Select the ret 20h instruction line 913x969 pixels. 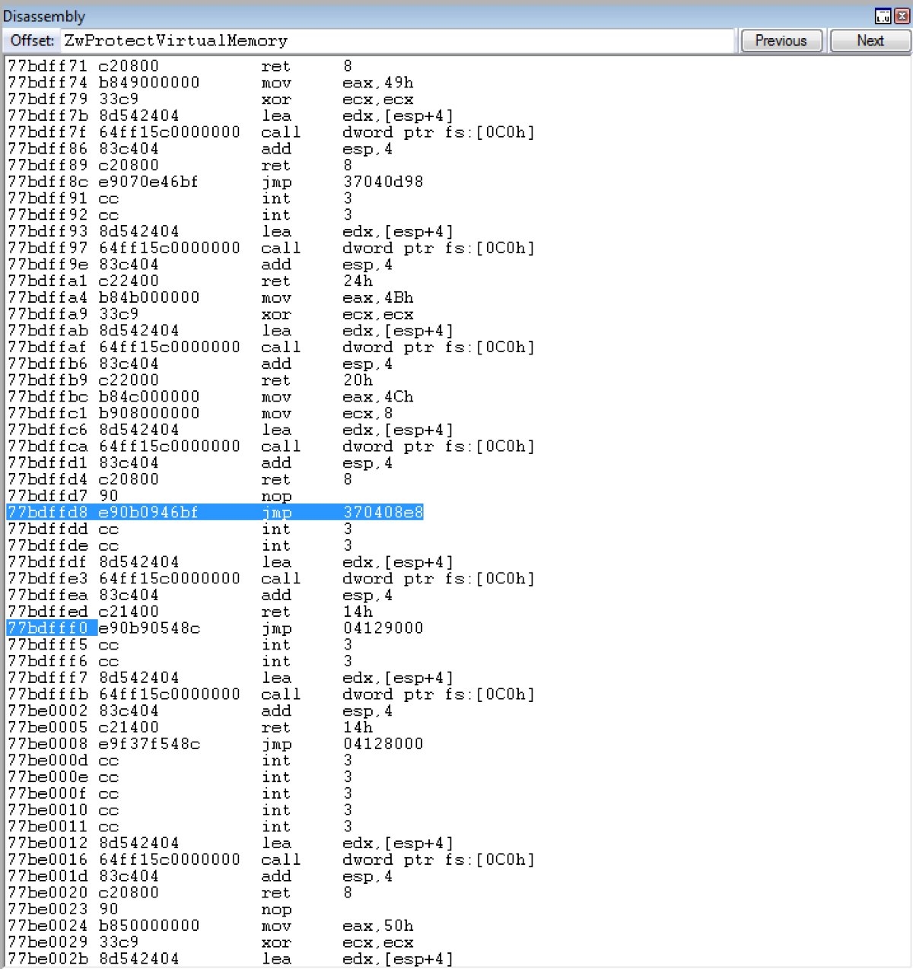click(x=190, y=380)
